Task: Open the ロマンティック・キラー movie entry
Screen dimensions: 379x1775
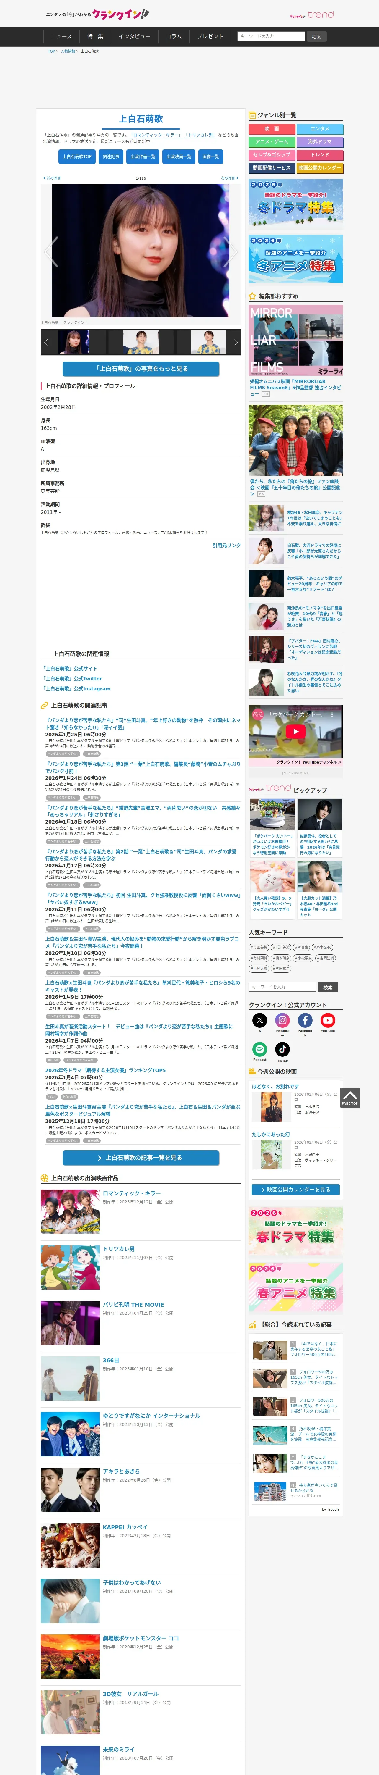Action: pyautogui.click(x=131, y=1193)
